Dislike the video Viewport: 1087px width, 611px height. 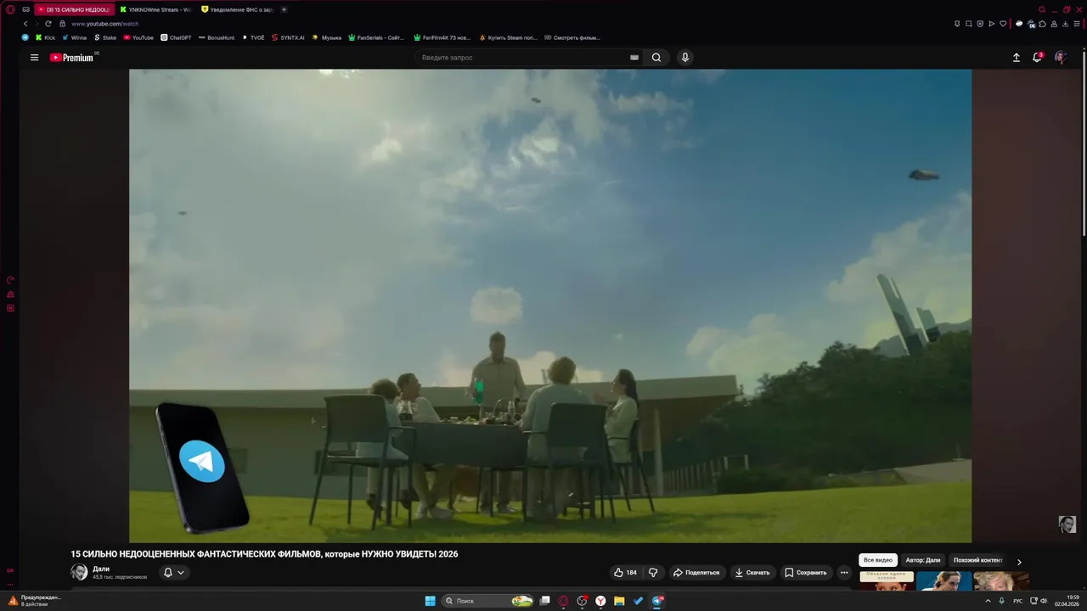[x=653, y=573]
